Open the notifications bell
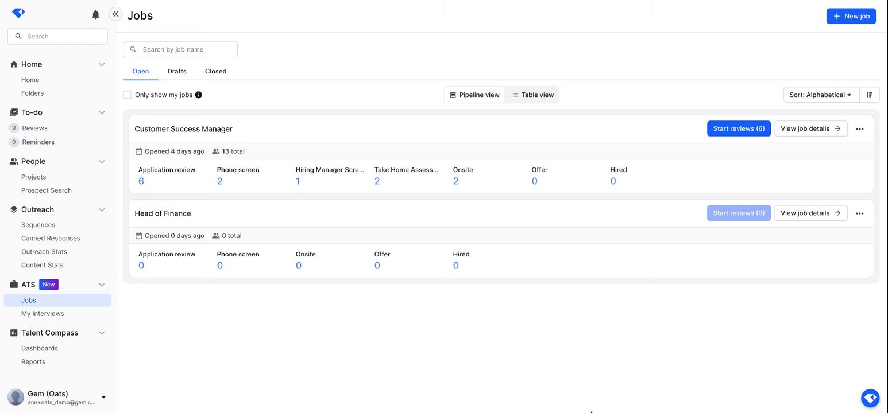888x413 pixels. point(96,15)
